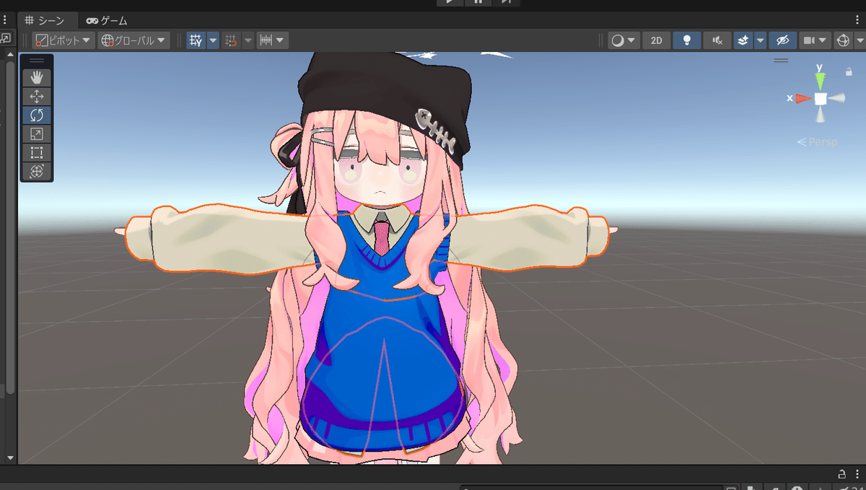Open the bottom panel kebab menu
This screenshot has width=866, height=490.
tap(857, 474)
